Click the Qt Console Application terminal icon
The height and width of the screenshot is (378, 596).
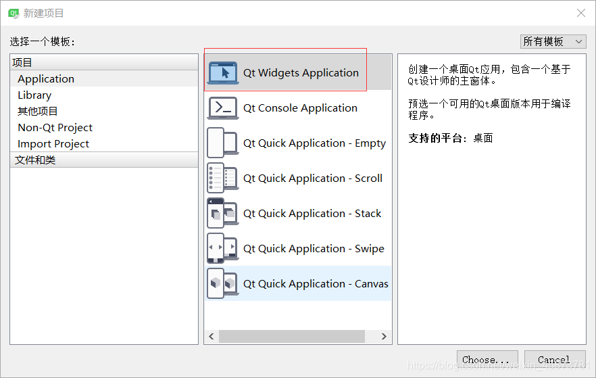click(223, 108)
